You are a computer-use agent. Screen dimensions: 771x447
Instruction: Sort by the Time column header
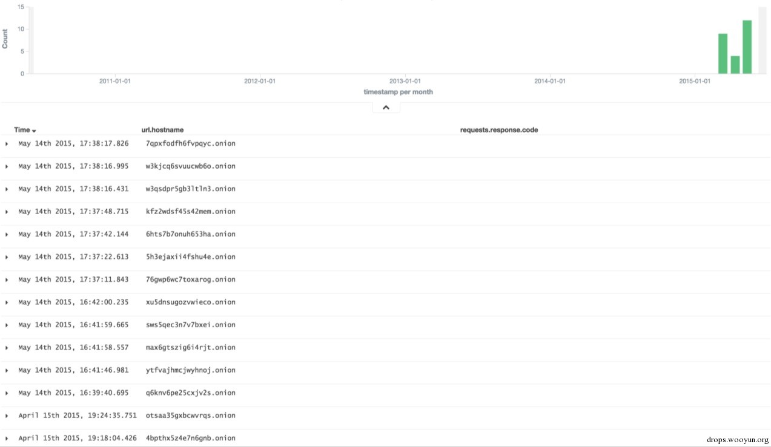click(25, 130)
